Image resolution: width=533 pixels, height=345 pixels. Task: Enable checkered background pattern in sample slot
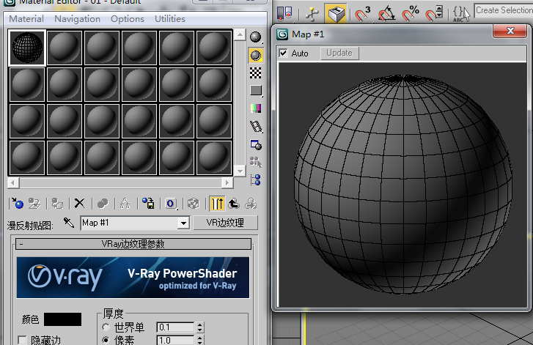[256, 73]
